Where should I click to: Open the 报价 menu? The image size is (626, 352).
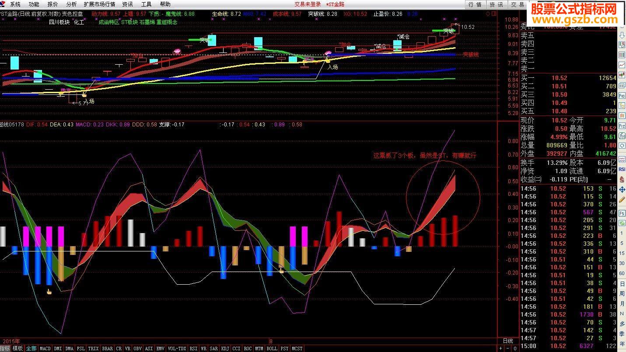pyautogui.click(x=52, y=4)
